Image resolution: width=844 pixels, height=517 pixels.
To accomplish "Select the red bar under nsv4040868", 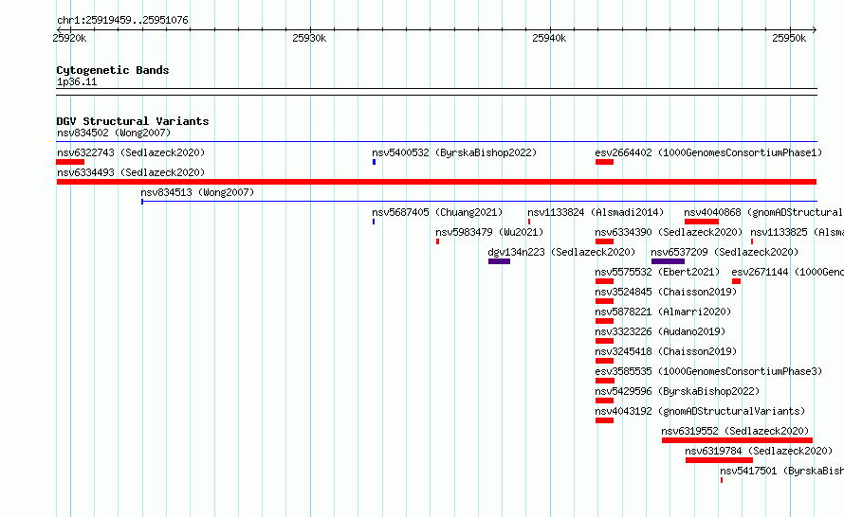I will pyautogui.click(x=702, y=222).
